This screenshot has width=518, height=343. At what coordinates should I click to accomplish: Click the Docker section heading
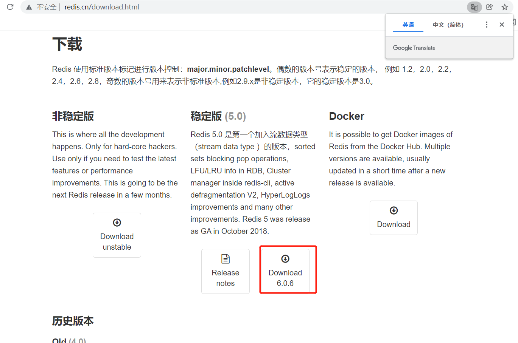coord(347,116)
